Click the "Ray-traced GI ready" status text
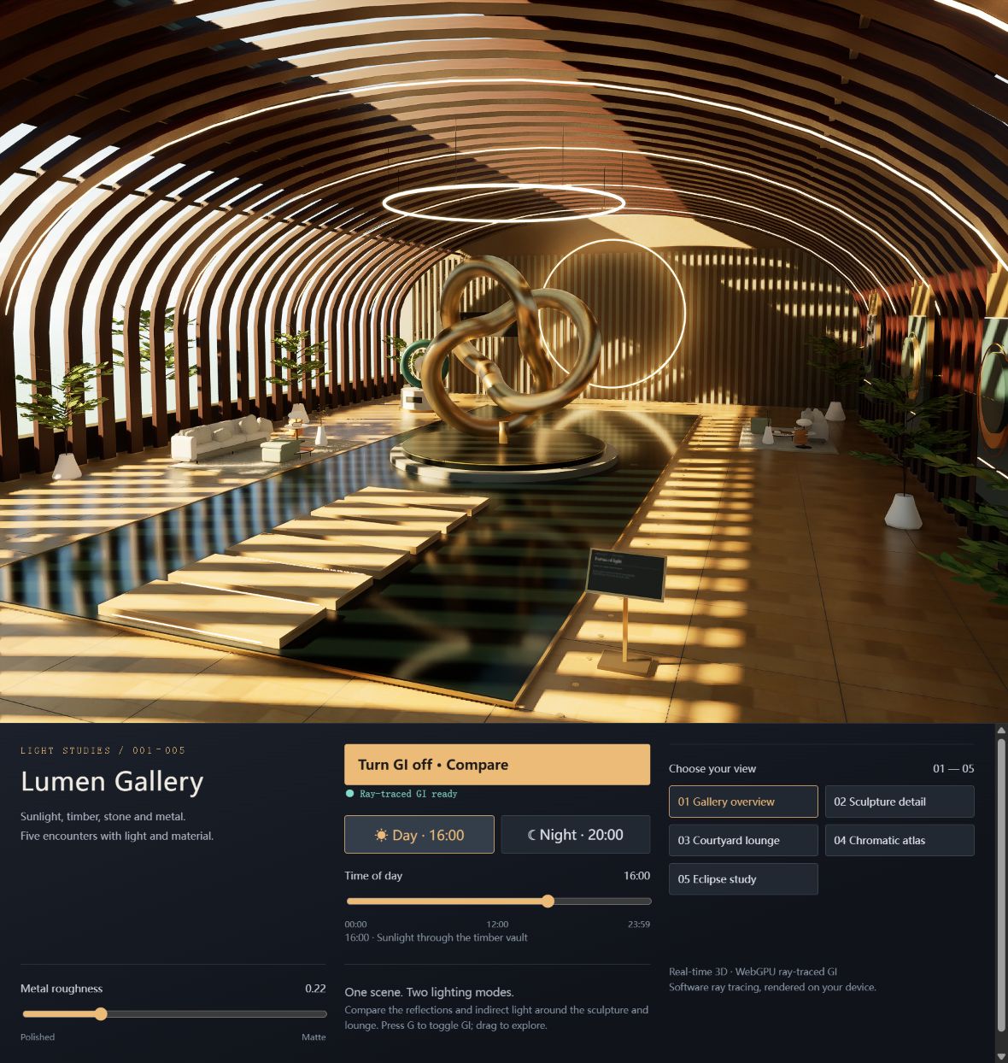Viewport: 1008px width, 1063px height. click(x=408, y=794)
